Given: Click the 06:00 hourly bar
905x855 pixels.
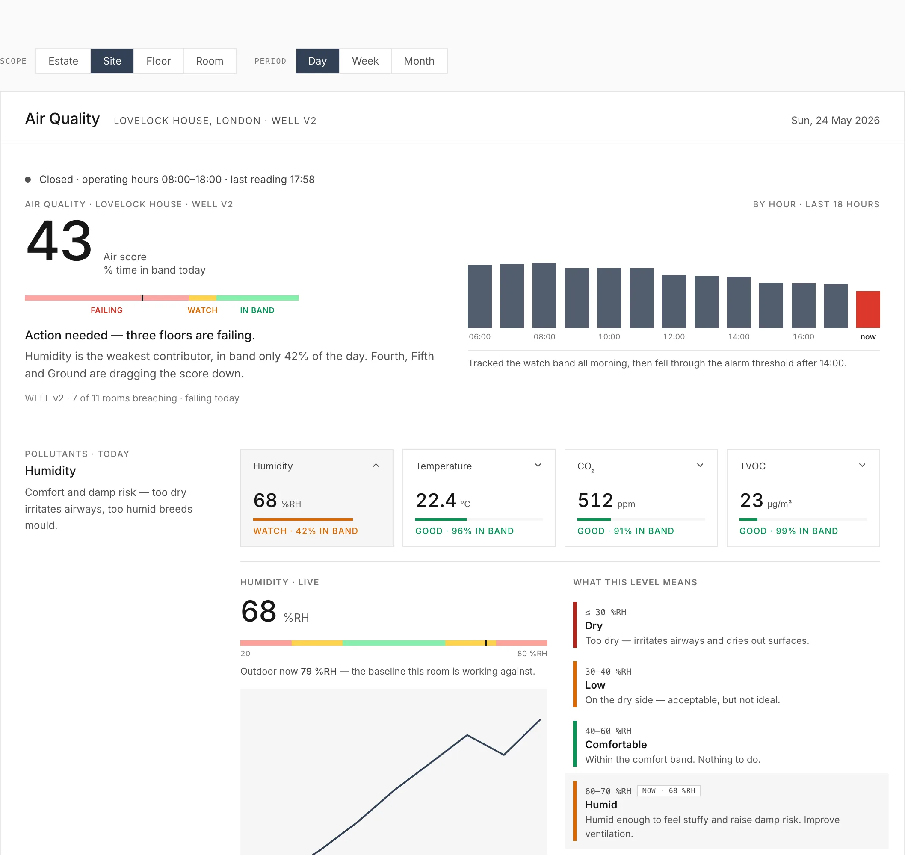Looking at the screenshot, I should pos(479,296).
